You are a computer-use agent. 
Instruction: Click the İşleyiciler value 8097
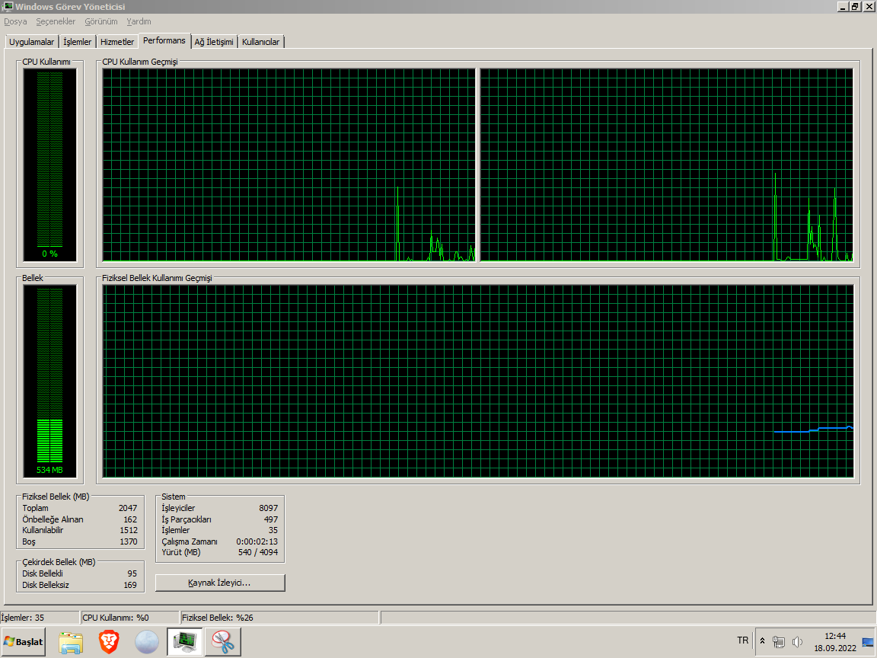(x=269, y=508)
